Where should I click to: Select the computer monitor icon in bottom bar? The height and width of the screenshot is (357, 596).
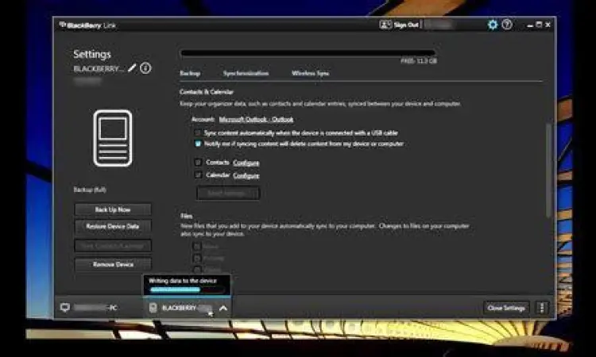65,307
